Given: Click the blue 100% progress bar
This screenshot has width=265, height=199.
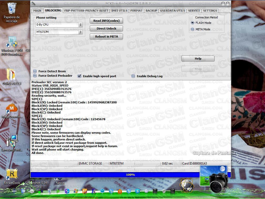Looking at the screenshot, I should point(130,175).
